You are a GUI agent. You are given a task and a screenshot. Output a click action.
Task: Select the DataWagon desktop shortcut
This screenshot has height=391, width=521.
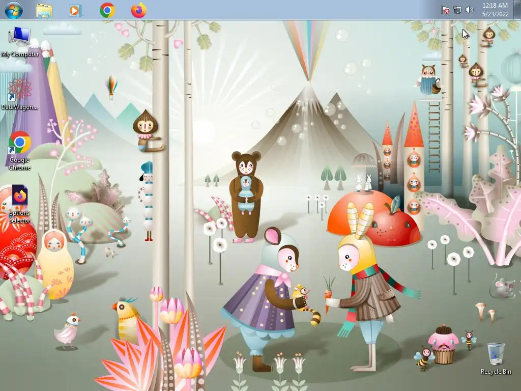[20, 94]
